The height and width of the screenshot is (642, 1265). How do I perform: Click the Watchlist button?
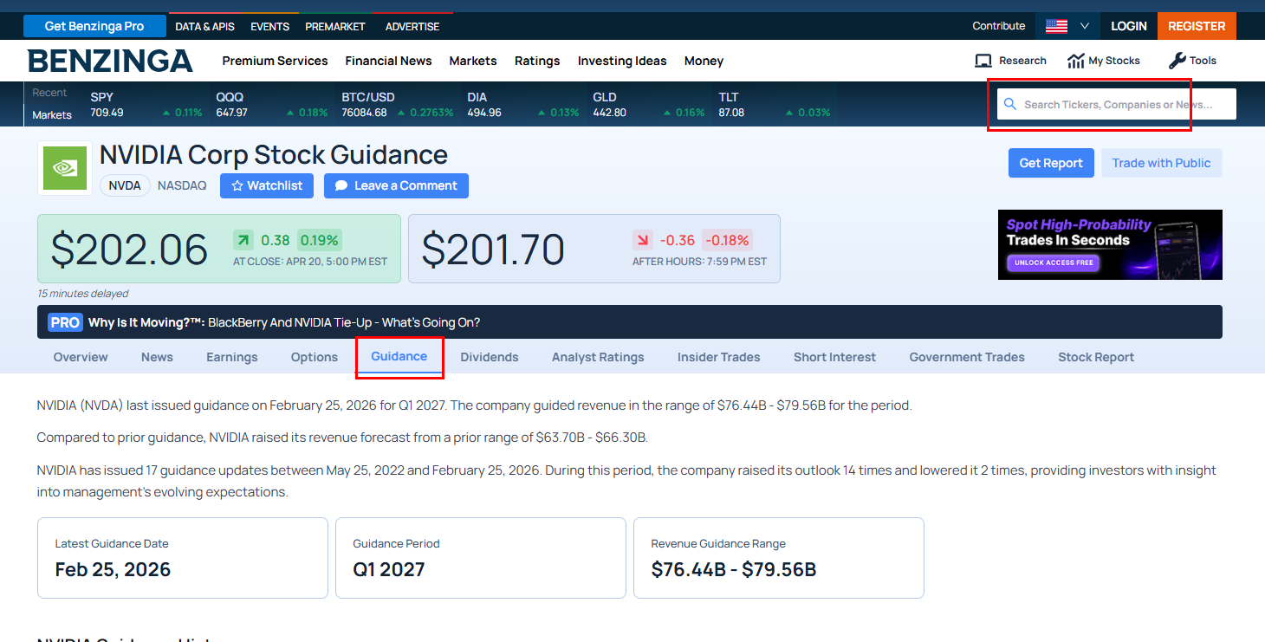266,185
